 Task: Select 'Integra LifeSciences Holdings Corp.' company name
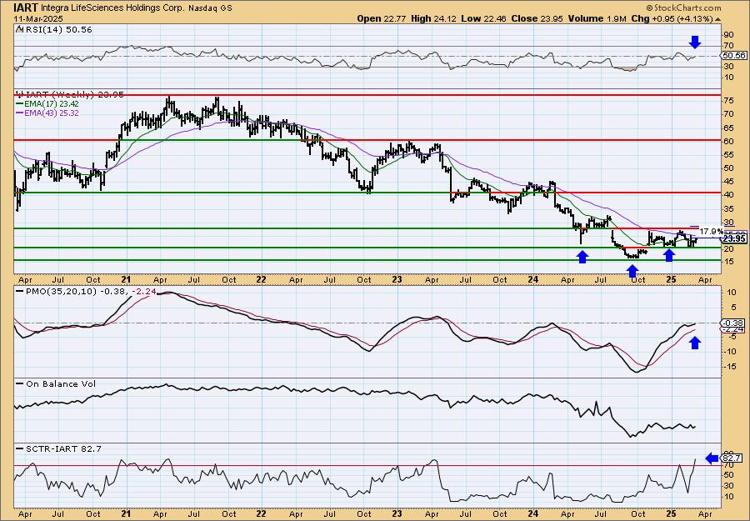tap(112, 8)
